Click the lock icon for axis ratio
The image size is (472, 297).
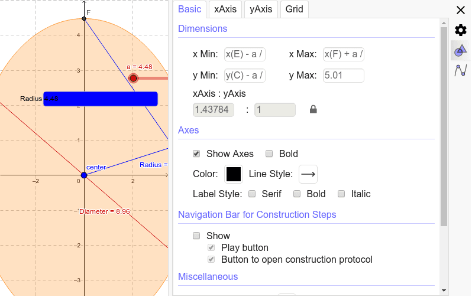pyautogui.click(x=313, y=109)
